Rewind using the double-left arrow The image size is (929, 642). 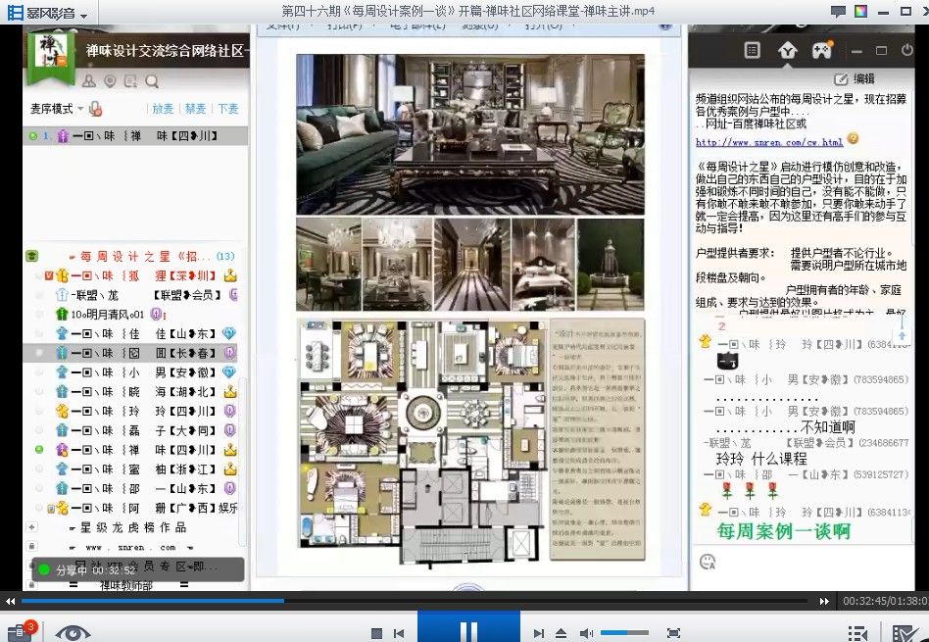10,601
